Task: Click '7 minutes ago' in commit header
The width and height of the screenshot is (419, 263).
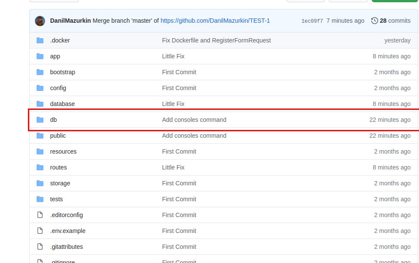Action: [x=345, y=21]
